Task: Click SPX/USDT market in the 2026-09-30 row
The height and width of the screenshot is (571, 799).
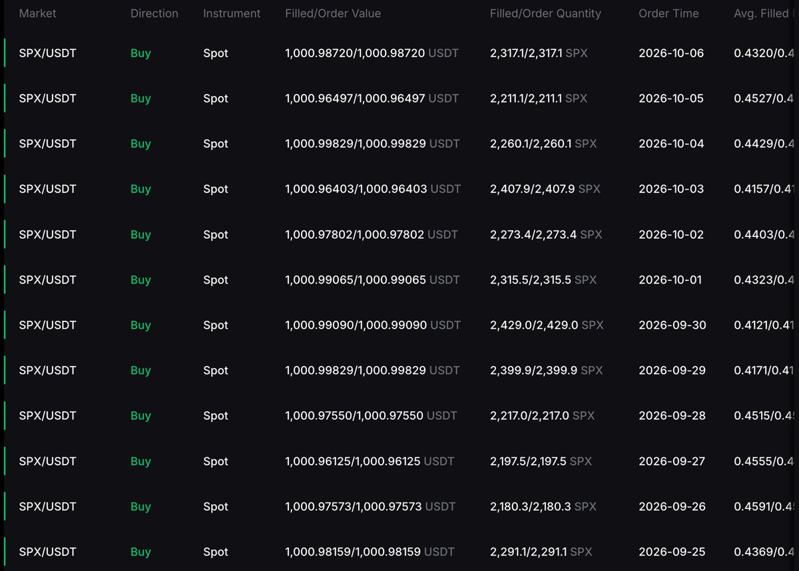Action: [48, 325]
